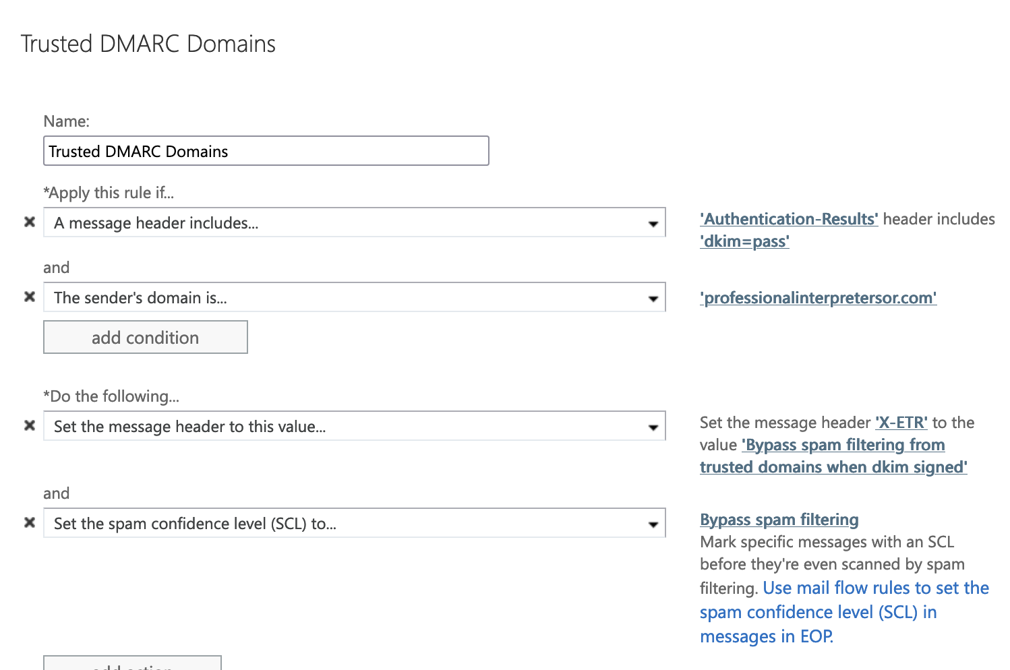Delete the sender's domain condition
1010x670 pixels.
click(29, 297)
